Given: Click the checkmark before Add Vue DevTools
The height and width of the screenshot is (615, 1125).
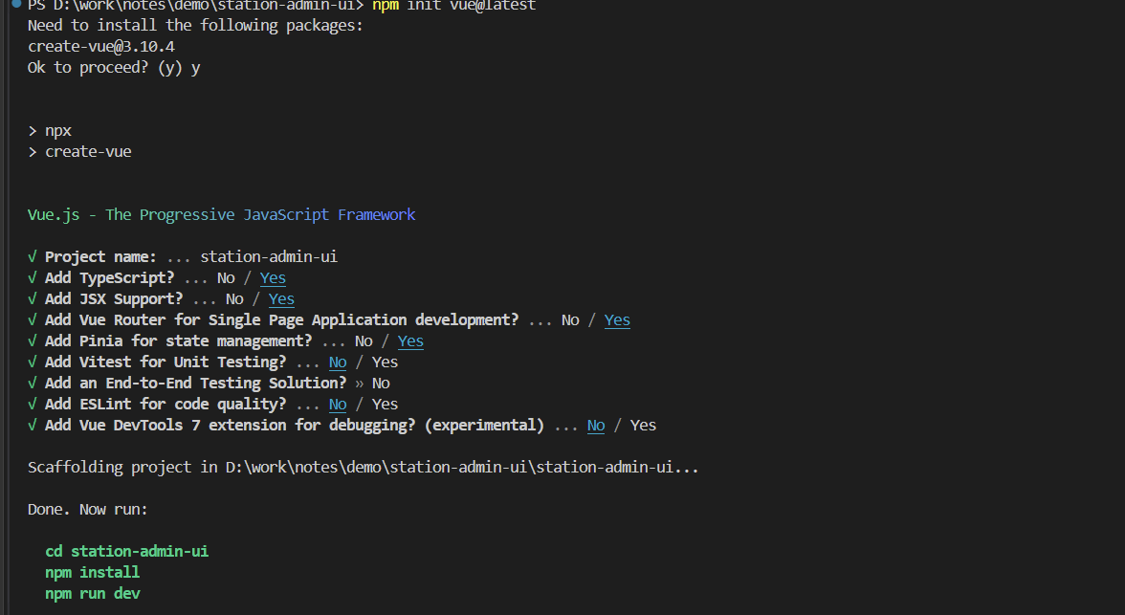Looking at the screenshot, I should tap(33, 425).
